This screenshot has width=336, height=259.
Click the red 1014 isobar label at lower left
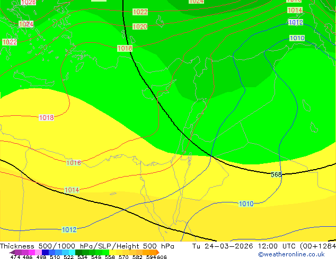pyautogui.click(x=72, y=190)
